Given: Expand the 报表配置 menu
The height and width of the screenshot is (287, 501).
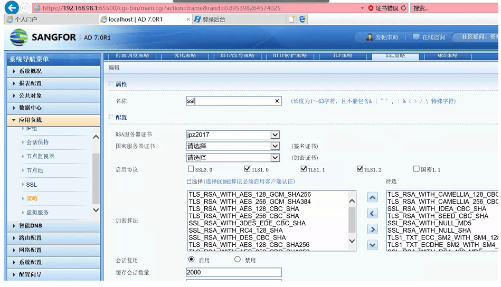Looking at the screenshot, I should pos(53,83).
